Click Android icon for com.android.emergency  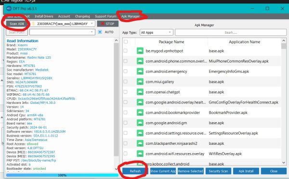coord(140,71)
